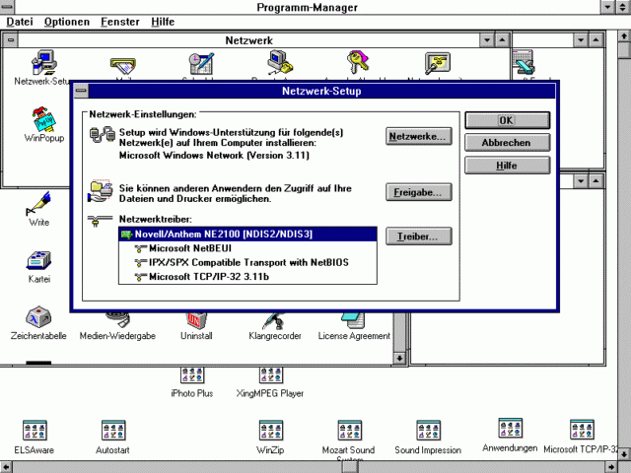Select the Write program icon
The height and width of the screenshot is (473, 631).
[39, 205]
